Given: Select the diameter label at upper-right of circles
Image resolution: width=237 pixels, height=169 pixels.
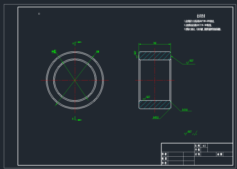Looking at the screenshot, I should pyautogui.click(x=98, y=51).
